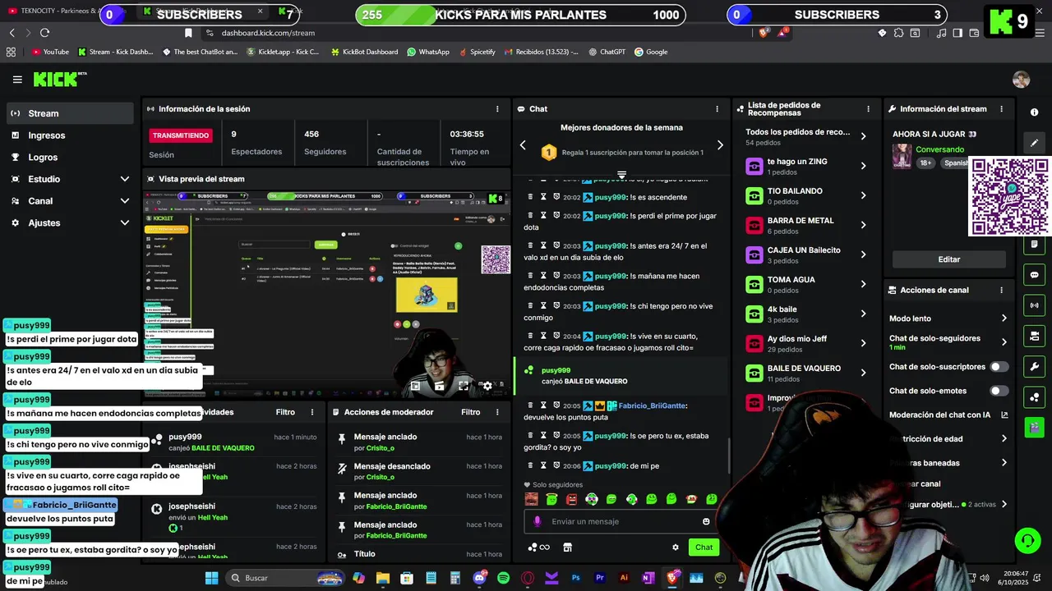The width and height of the screenshot is (1052, 591).
Task: Click the wrench icon in right sidebar
Action: point(1034,366)
